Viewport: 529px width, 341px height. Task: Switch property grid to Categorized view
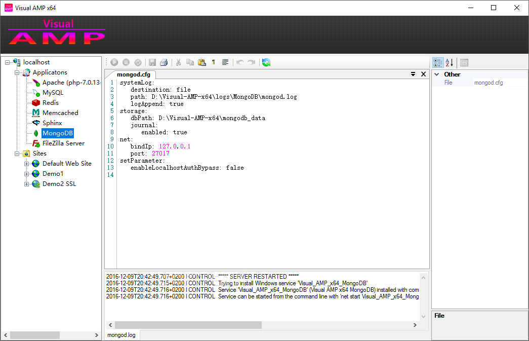(438, 62)
